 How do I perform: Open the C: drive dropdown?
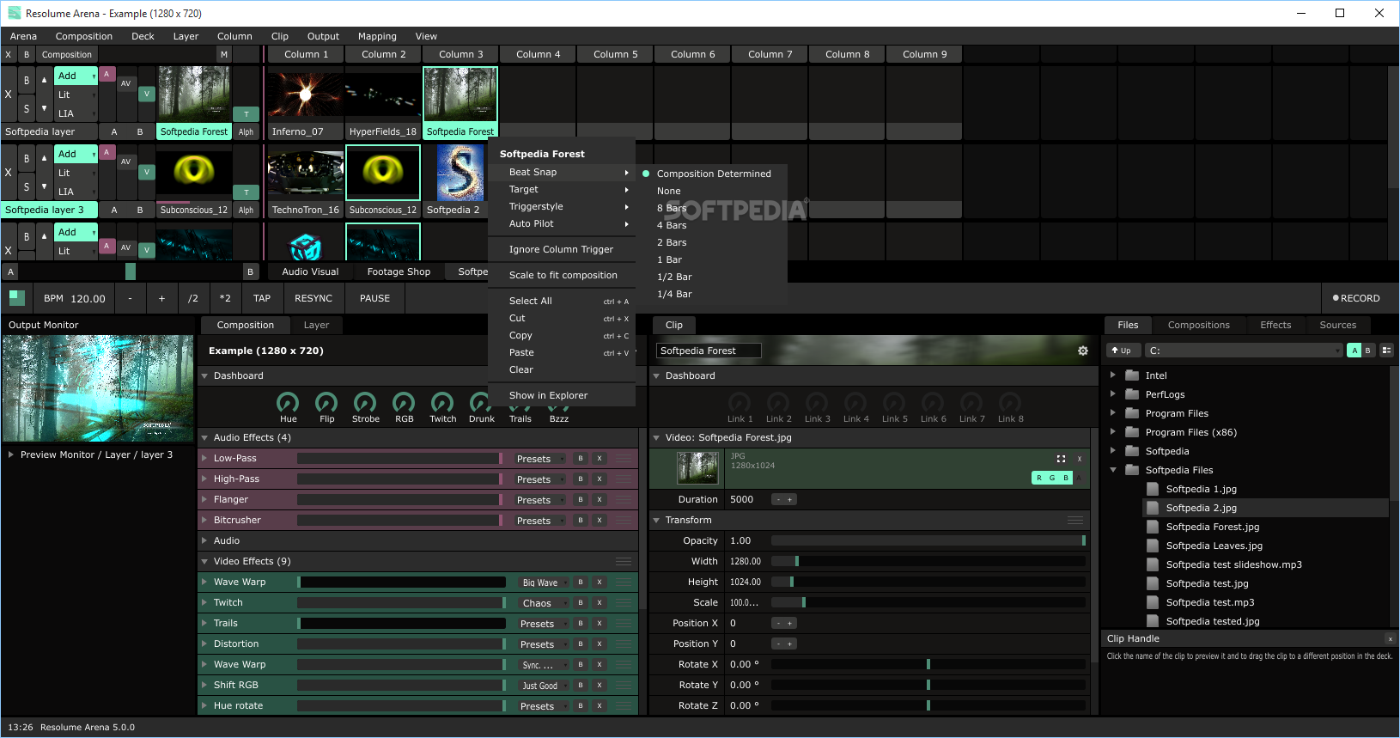point(1244,351)
